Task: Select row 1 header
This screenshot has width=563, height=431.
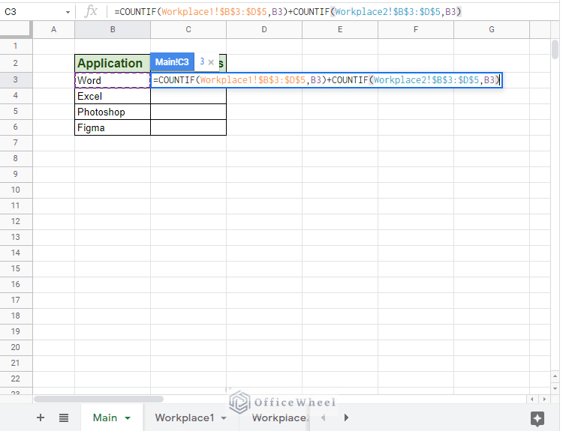Action: (x=16, y=46)
